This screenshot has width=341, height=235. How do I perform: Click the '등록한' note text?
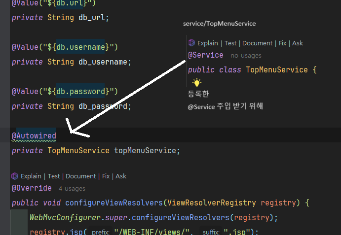point(198,94)
